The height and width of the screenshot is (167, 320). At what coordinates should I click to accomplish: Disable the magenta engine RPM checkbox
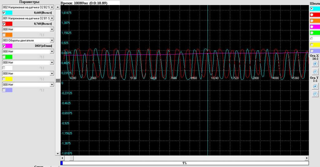click(x=4, y=46)
